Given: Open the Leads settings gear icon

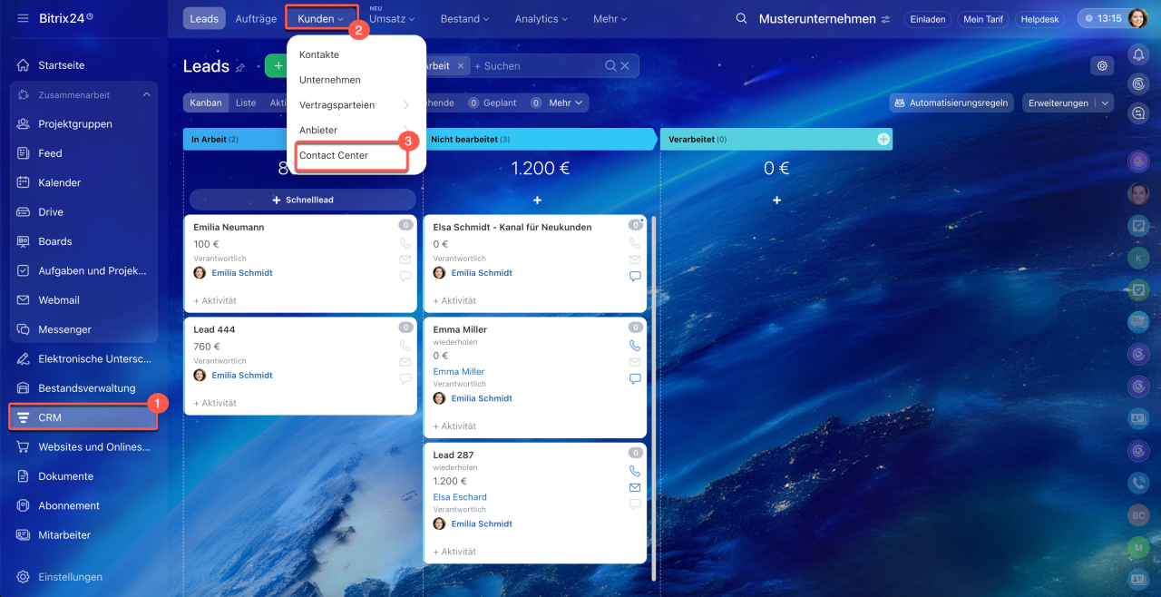Looking at the screenshot, I should pyautogui.click(x=1102, y=65).
